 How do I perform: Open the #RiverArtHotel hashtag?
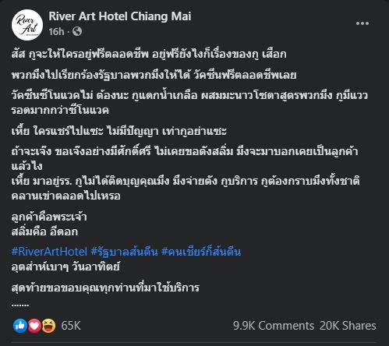(x=49, y=252)
